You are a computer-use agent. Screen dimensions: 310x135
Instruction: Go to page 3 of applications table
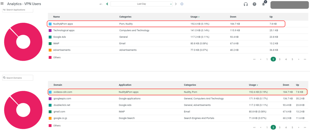pyautogui.click(x=280, y=59)
